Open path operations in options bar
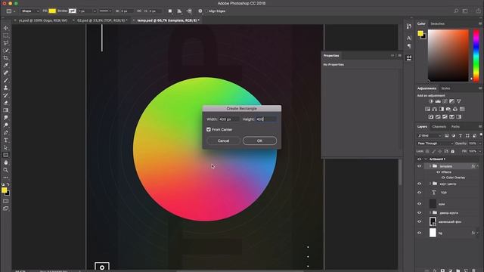Viewport: 484px width, 272px height. tap(170, 11)
